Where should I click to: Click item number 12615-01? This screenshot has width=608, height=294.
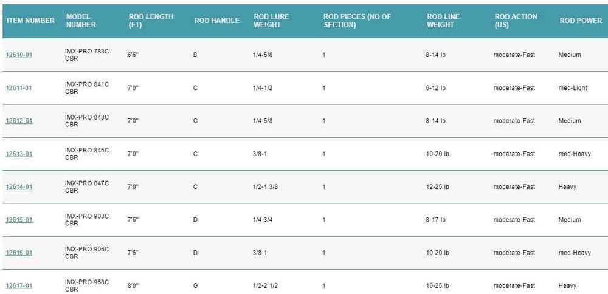coord(19,220)
